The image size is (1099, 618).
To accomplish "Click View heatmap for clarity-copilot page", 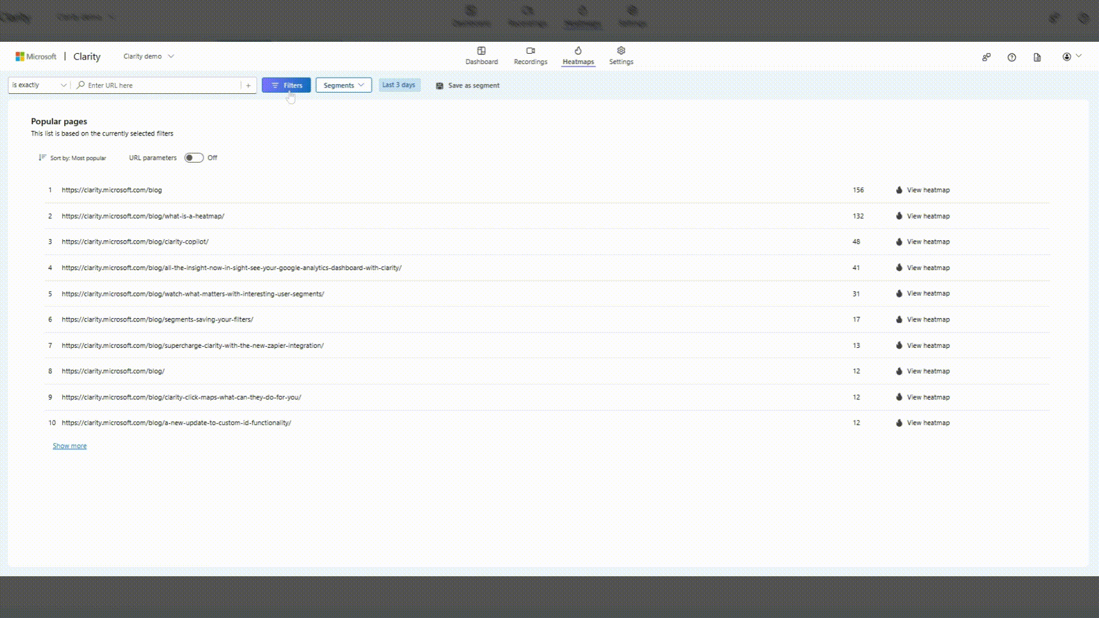I will pyautogui.click(x=923, y=242).
